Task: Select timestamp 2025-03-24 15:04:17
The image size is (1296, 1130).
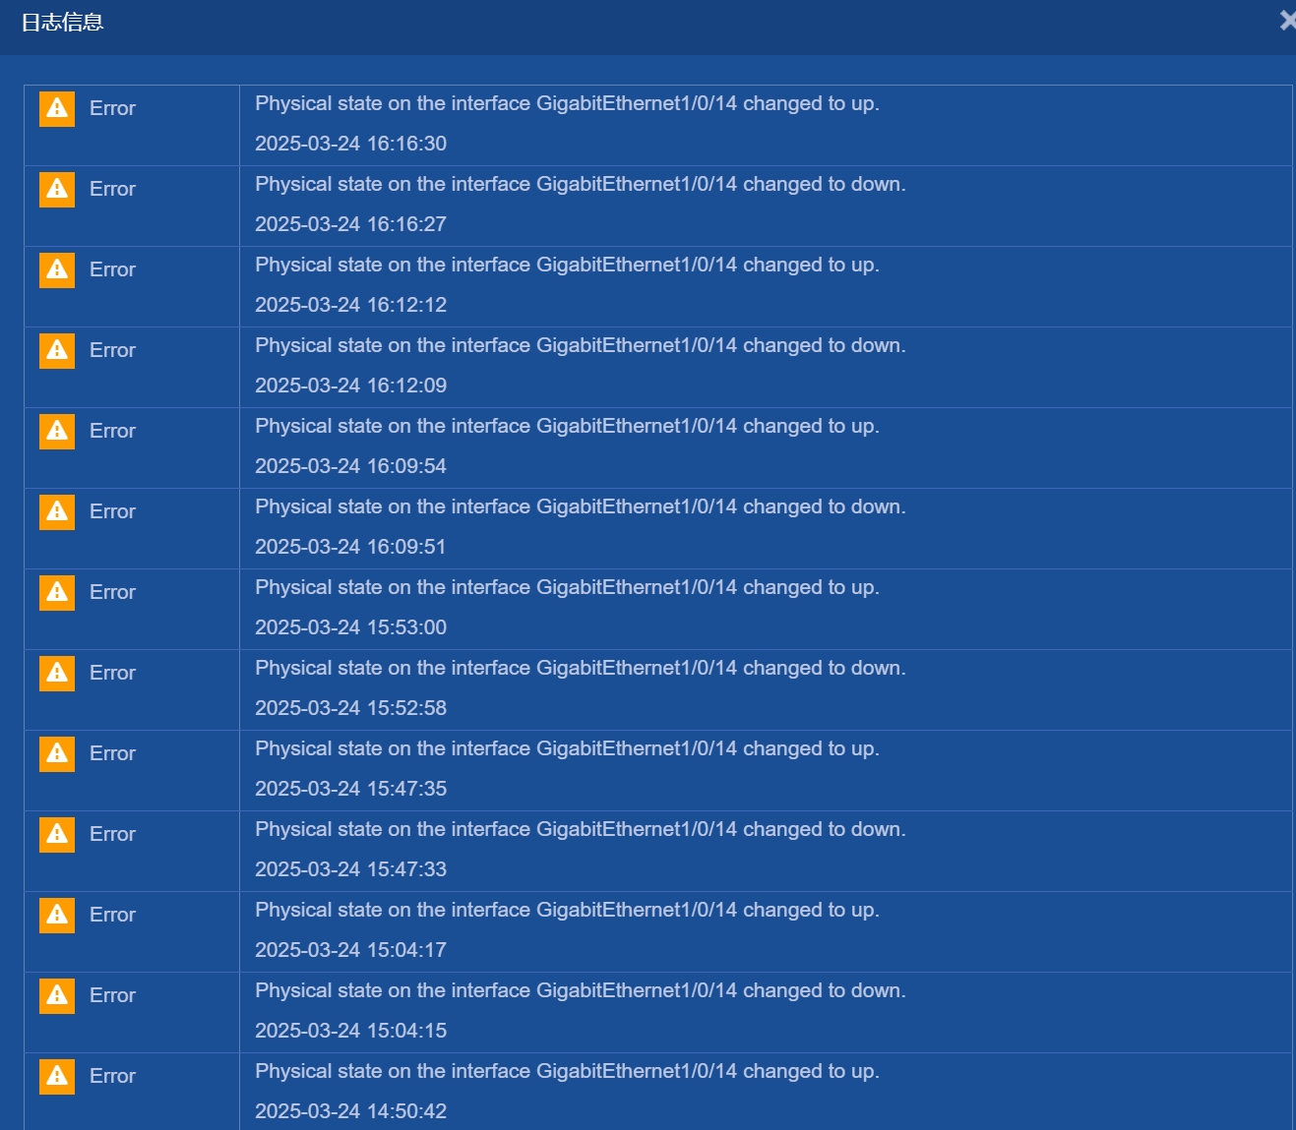Action: tap(350, 950)
